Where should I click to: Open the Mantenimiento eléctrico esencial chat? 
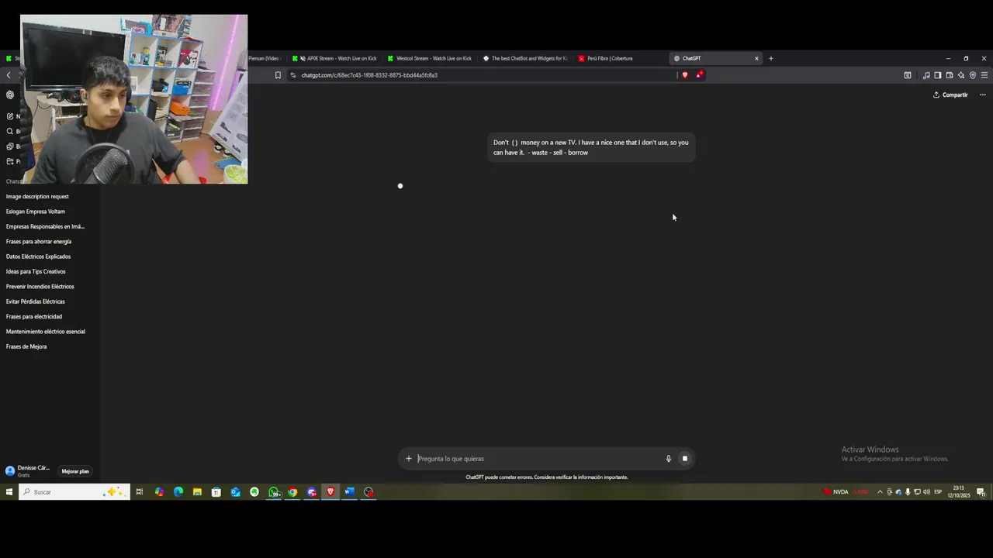click(46, 332)
